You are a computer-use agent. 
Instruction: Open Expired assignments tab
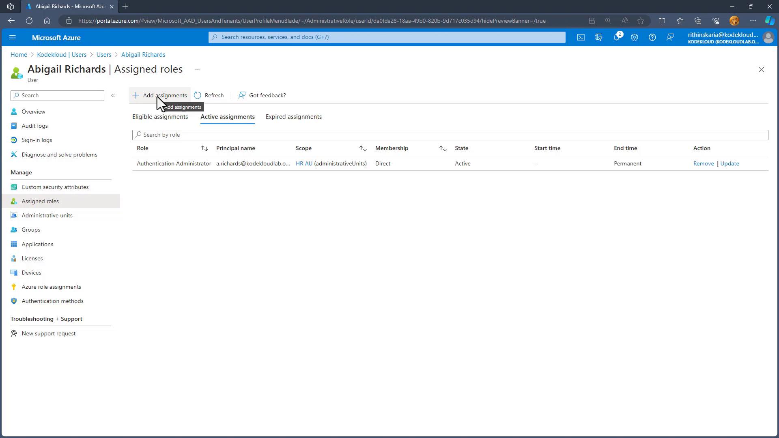point(294,117)
